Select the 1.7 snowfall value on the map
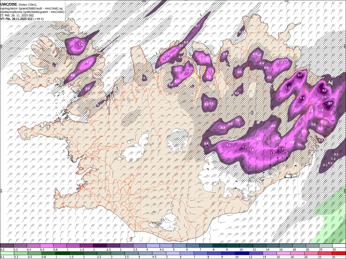Viewport: 346px width, 259px height. pyautogui.click(x=272, y=153)
